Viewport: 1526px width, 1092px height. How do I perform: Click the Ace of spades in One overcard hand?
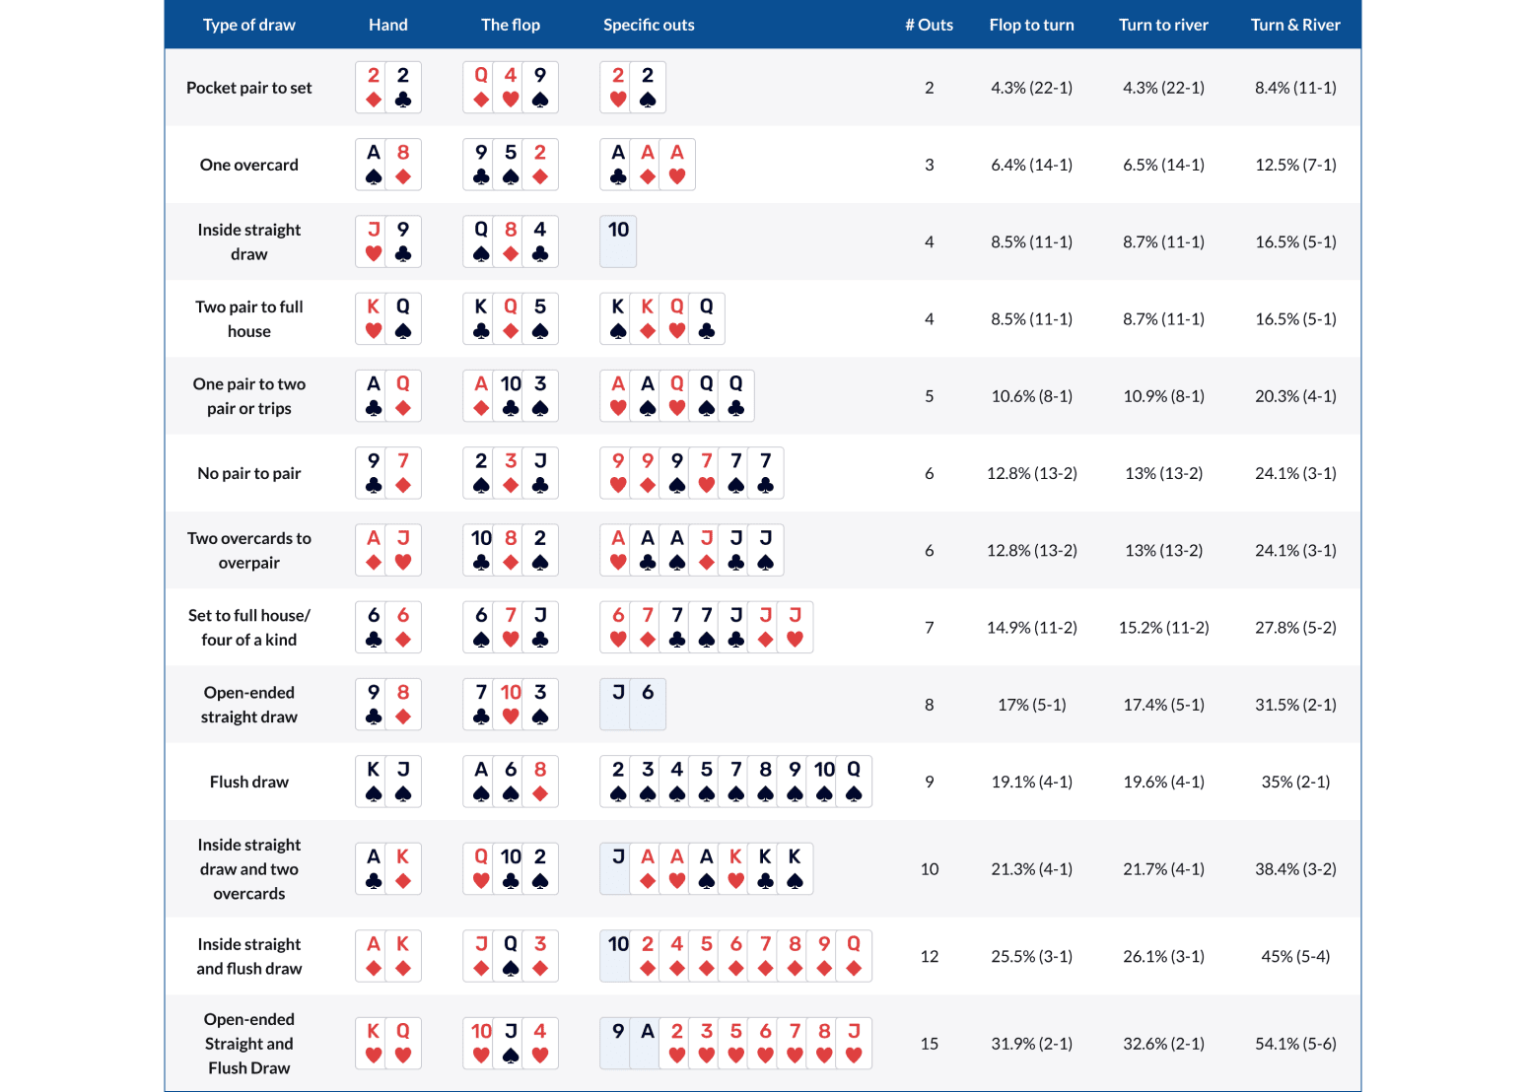[x=374, y=165]
